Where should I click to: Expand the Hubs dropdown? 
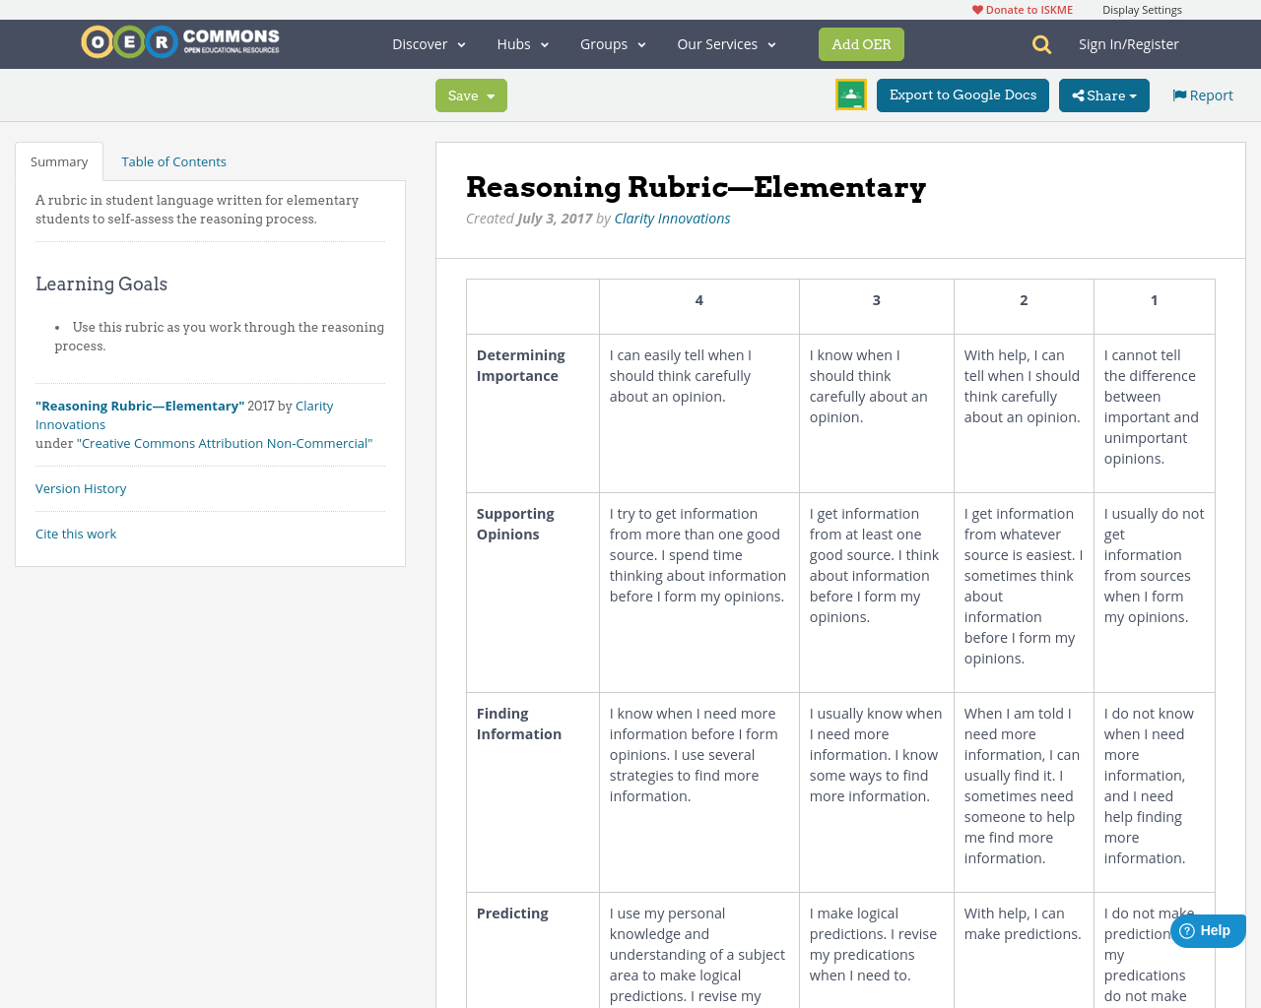(x=523, y=44)
